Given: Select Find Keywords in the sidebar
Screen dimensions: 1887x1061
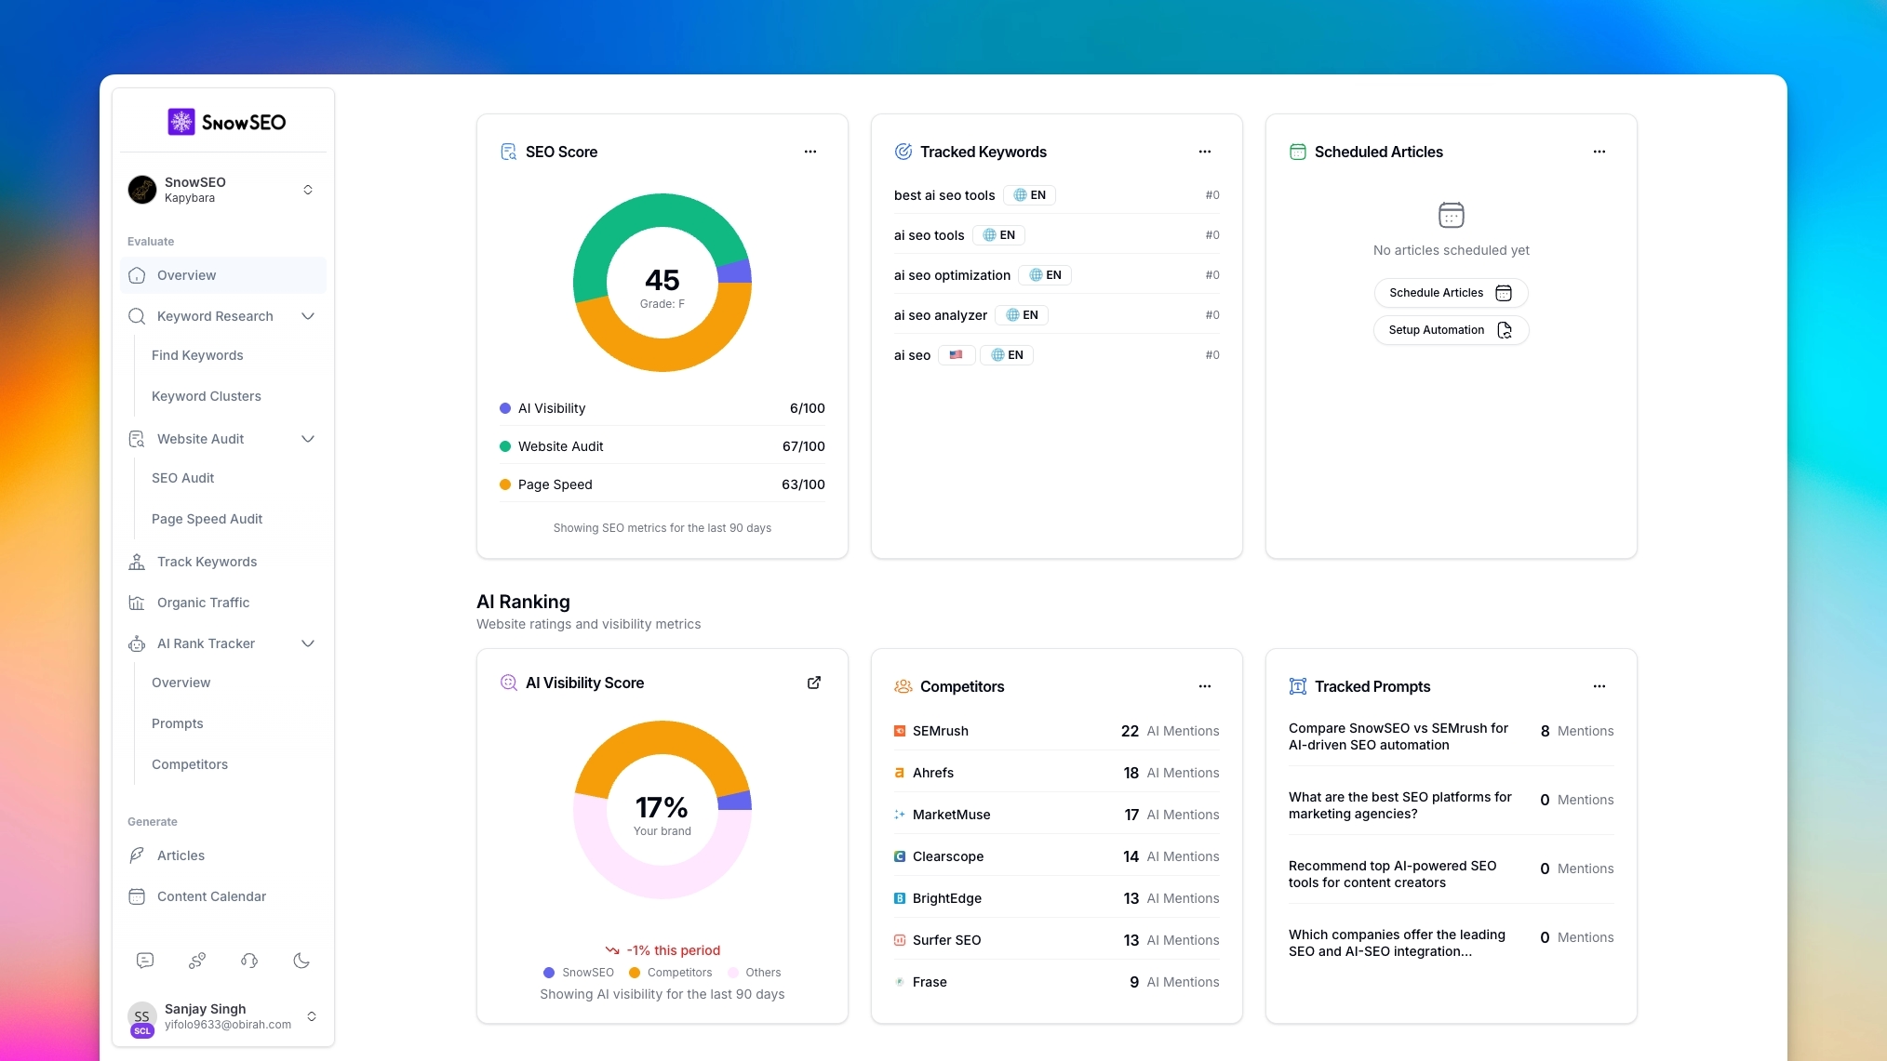Looking at the screenshot, I should pyautogui.click(x=196, y=355).
